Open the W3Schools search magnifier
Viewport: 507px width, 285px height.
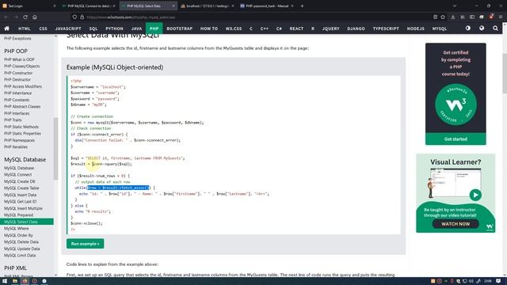495,28
